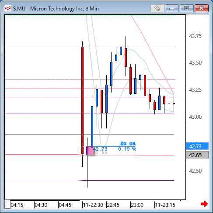Click the 43.75 price scale label

(195, 36)
